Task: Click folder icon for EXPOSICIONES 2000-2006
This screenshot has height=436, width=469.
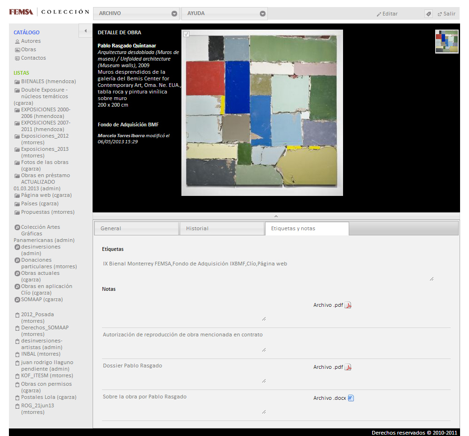Action: 17,110
